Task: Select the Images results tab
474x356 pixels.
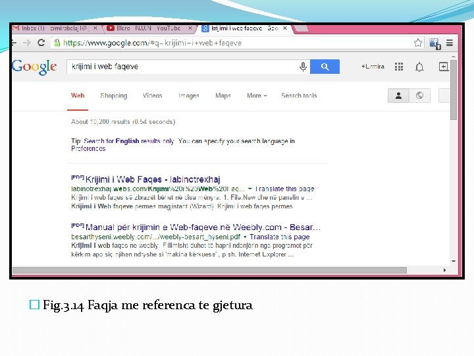Action: (x=189, y=96)
